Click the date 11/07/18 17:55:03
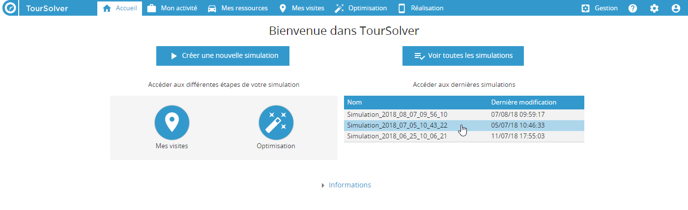Screen dimensions: 688x210 (518, 136)
